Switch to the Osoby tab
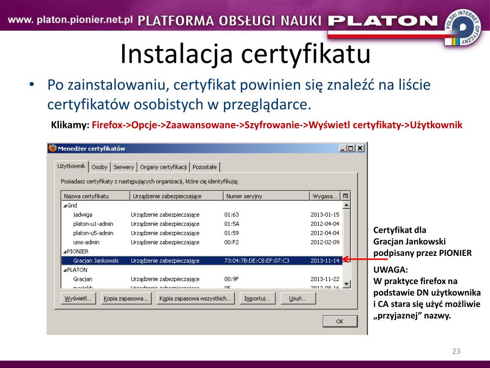The width and height of the screenshot is (490, 368). point(100,167)
